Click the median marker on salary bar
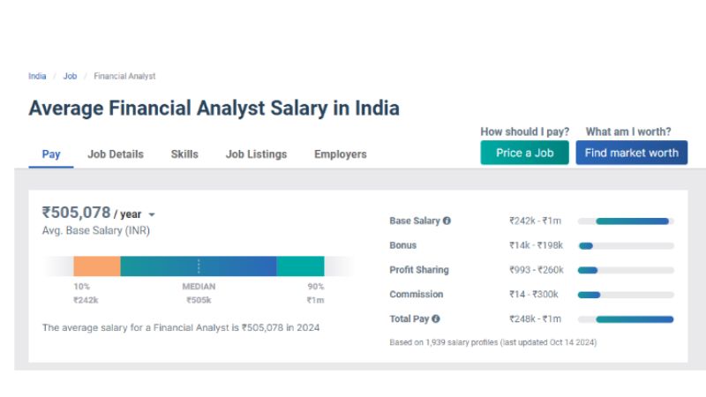 click(199, 266)
